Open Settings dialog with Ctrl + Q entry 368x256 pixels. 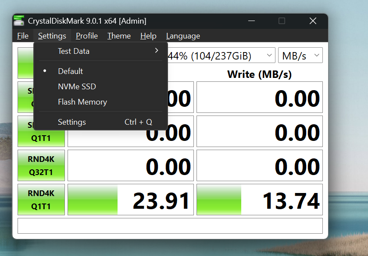(101, 122)
